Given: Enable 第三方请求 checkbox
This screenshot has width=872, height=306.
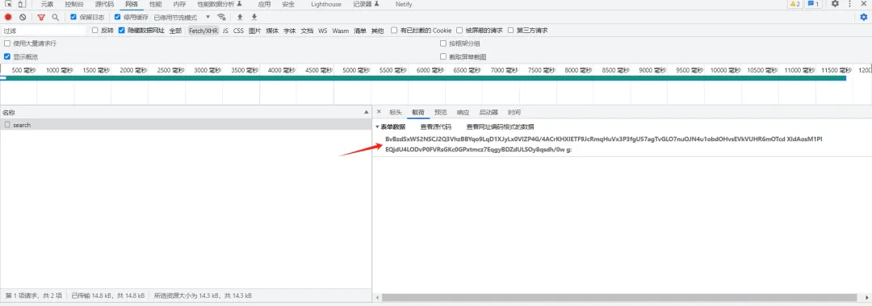Looking at the screenshot, I should (x=510, y=31).
